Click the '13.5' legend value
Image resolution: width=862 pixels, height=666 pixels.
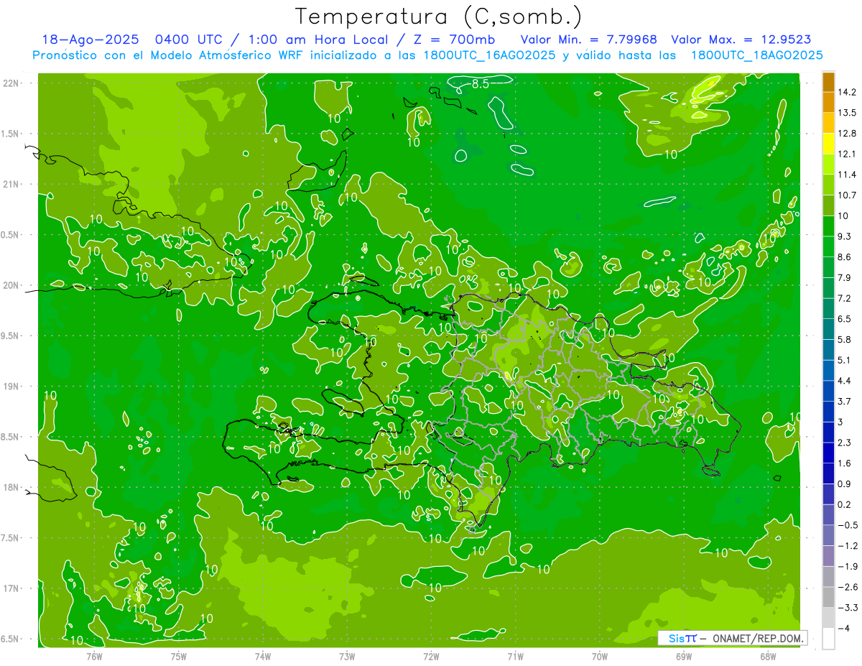click(x=847, y=113)
